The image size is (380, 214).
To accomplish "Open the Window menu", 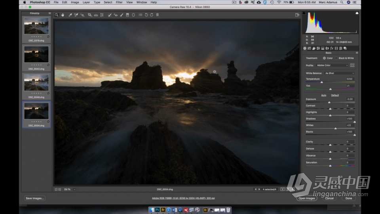I will [x=142, y=2].
